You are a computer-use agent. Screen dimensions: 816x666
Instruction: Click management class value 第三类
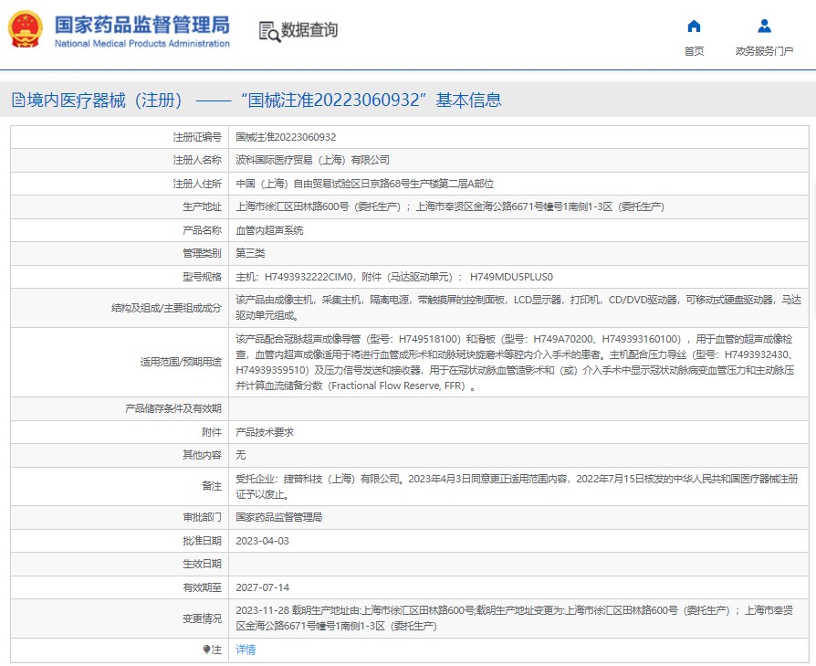click(250, 253)
